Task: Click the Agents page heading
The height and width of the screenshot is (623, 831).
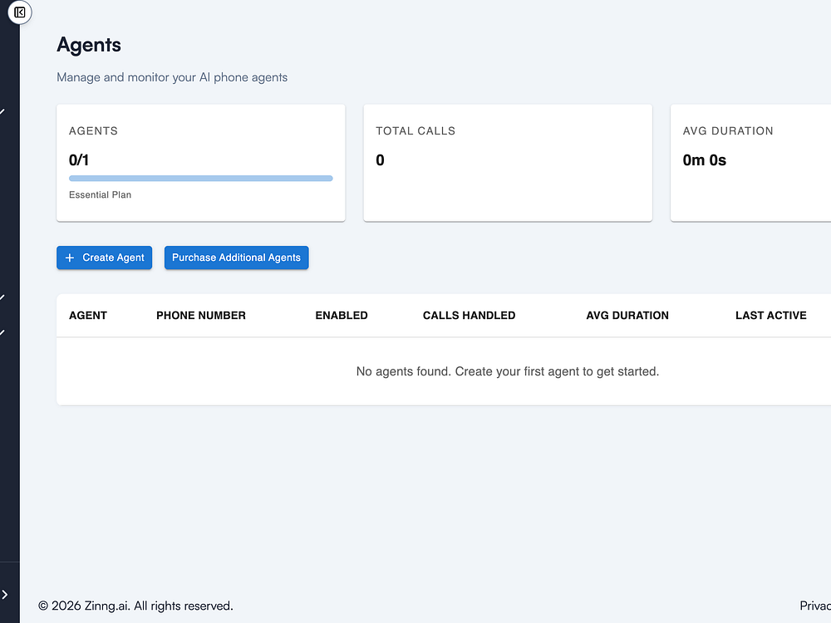Action: point(89,45)
